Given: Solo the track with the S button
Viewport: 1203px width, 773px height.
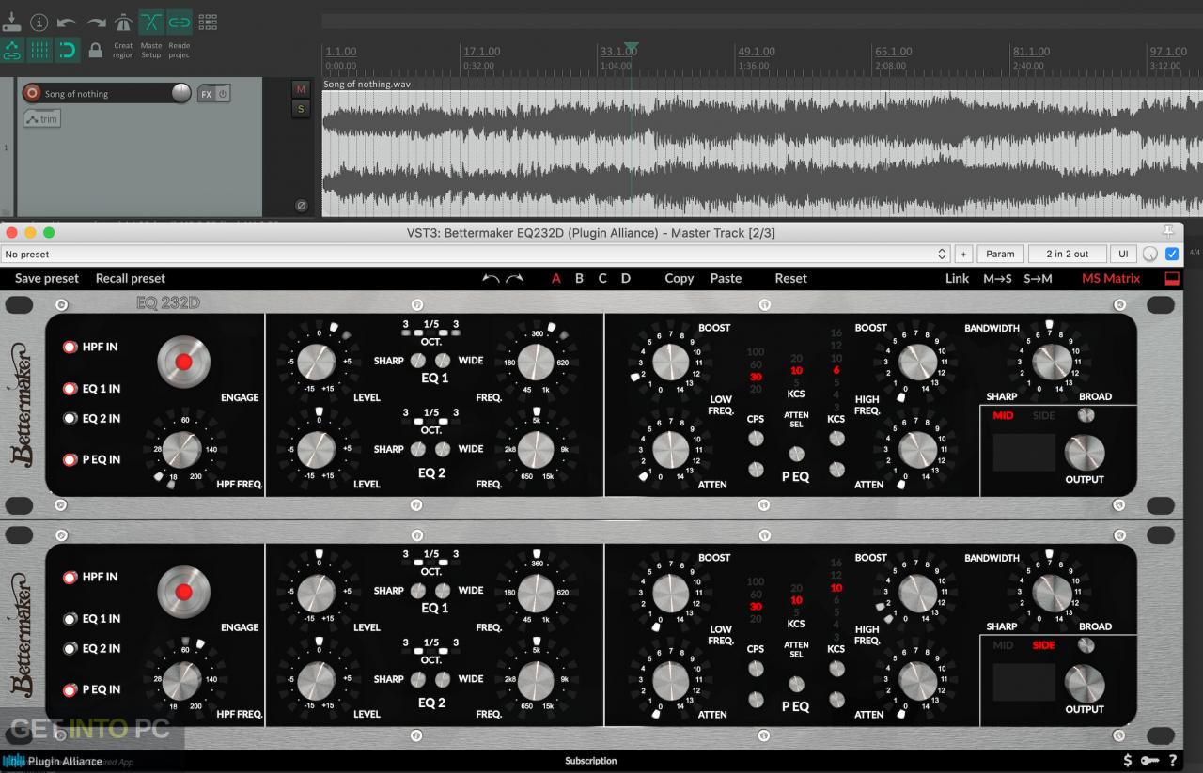Looking at the screenshot, I should 301,109.
